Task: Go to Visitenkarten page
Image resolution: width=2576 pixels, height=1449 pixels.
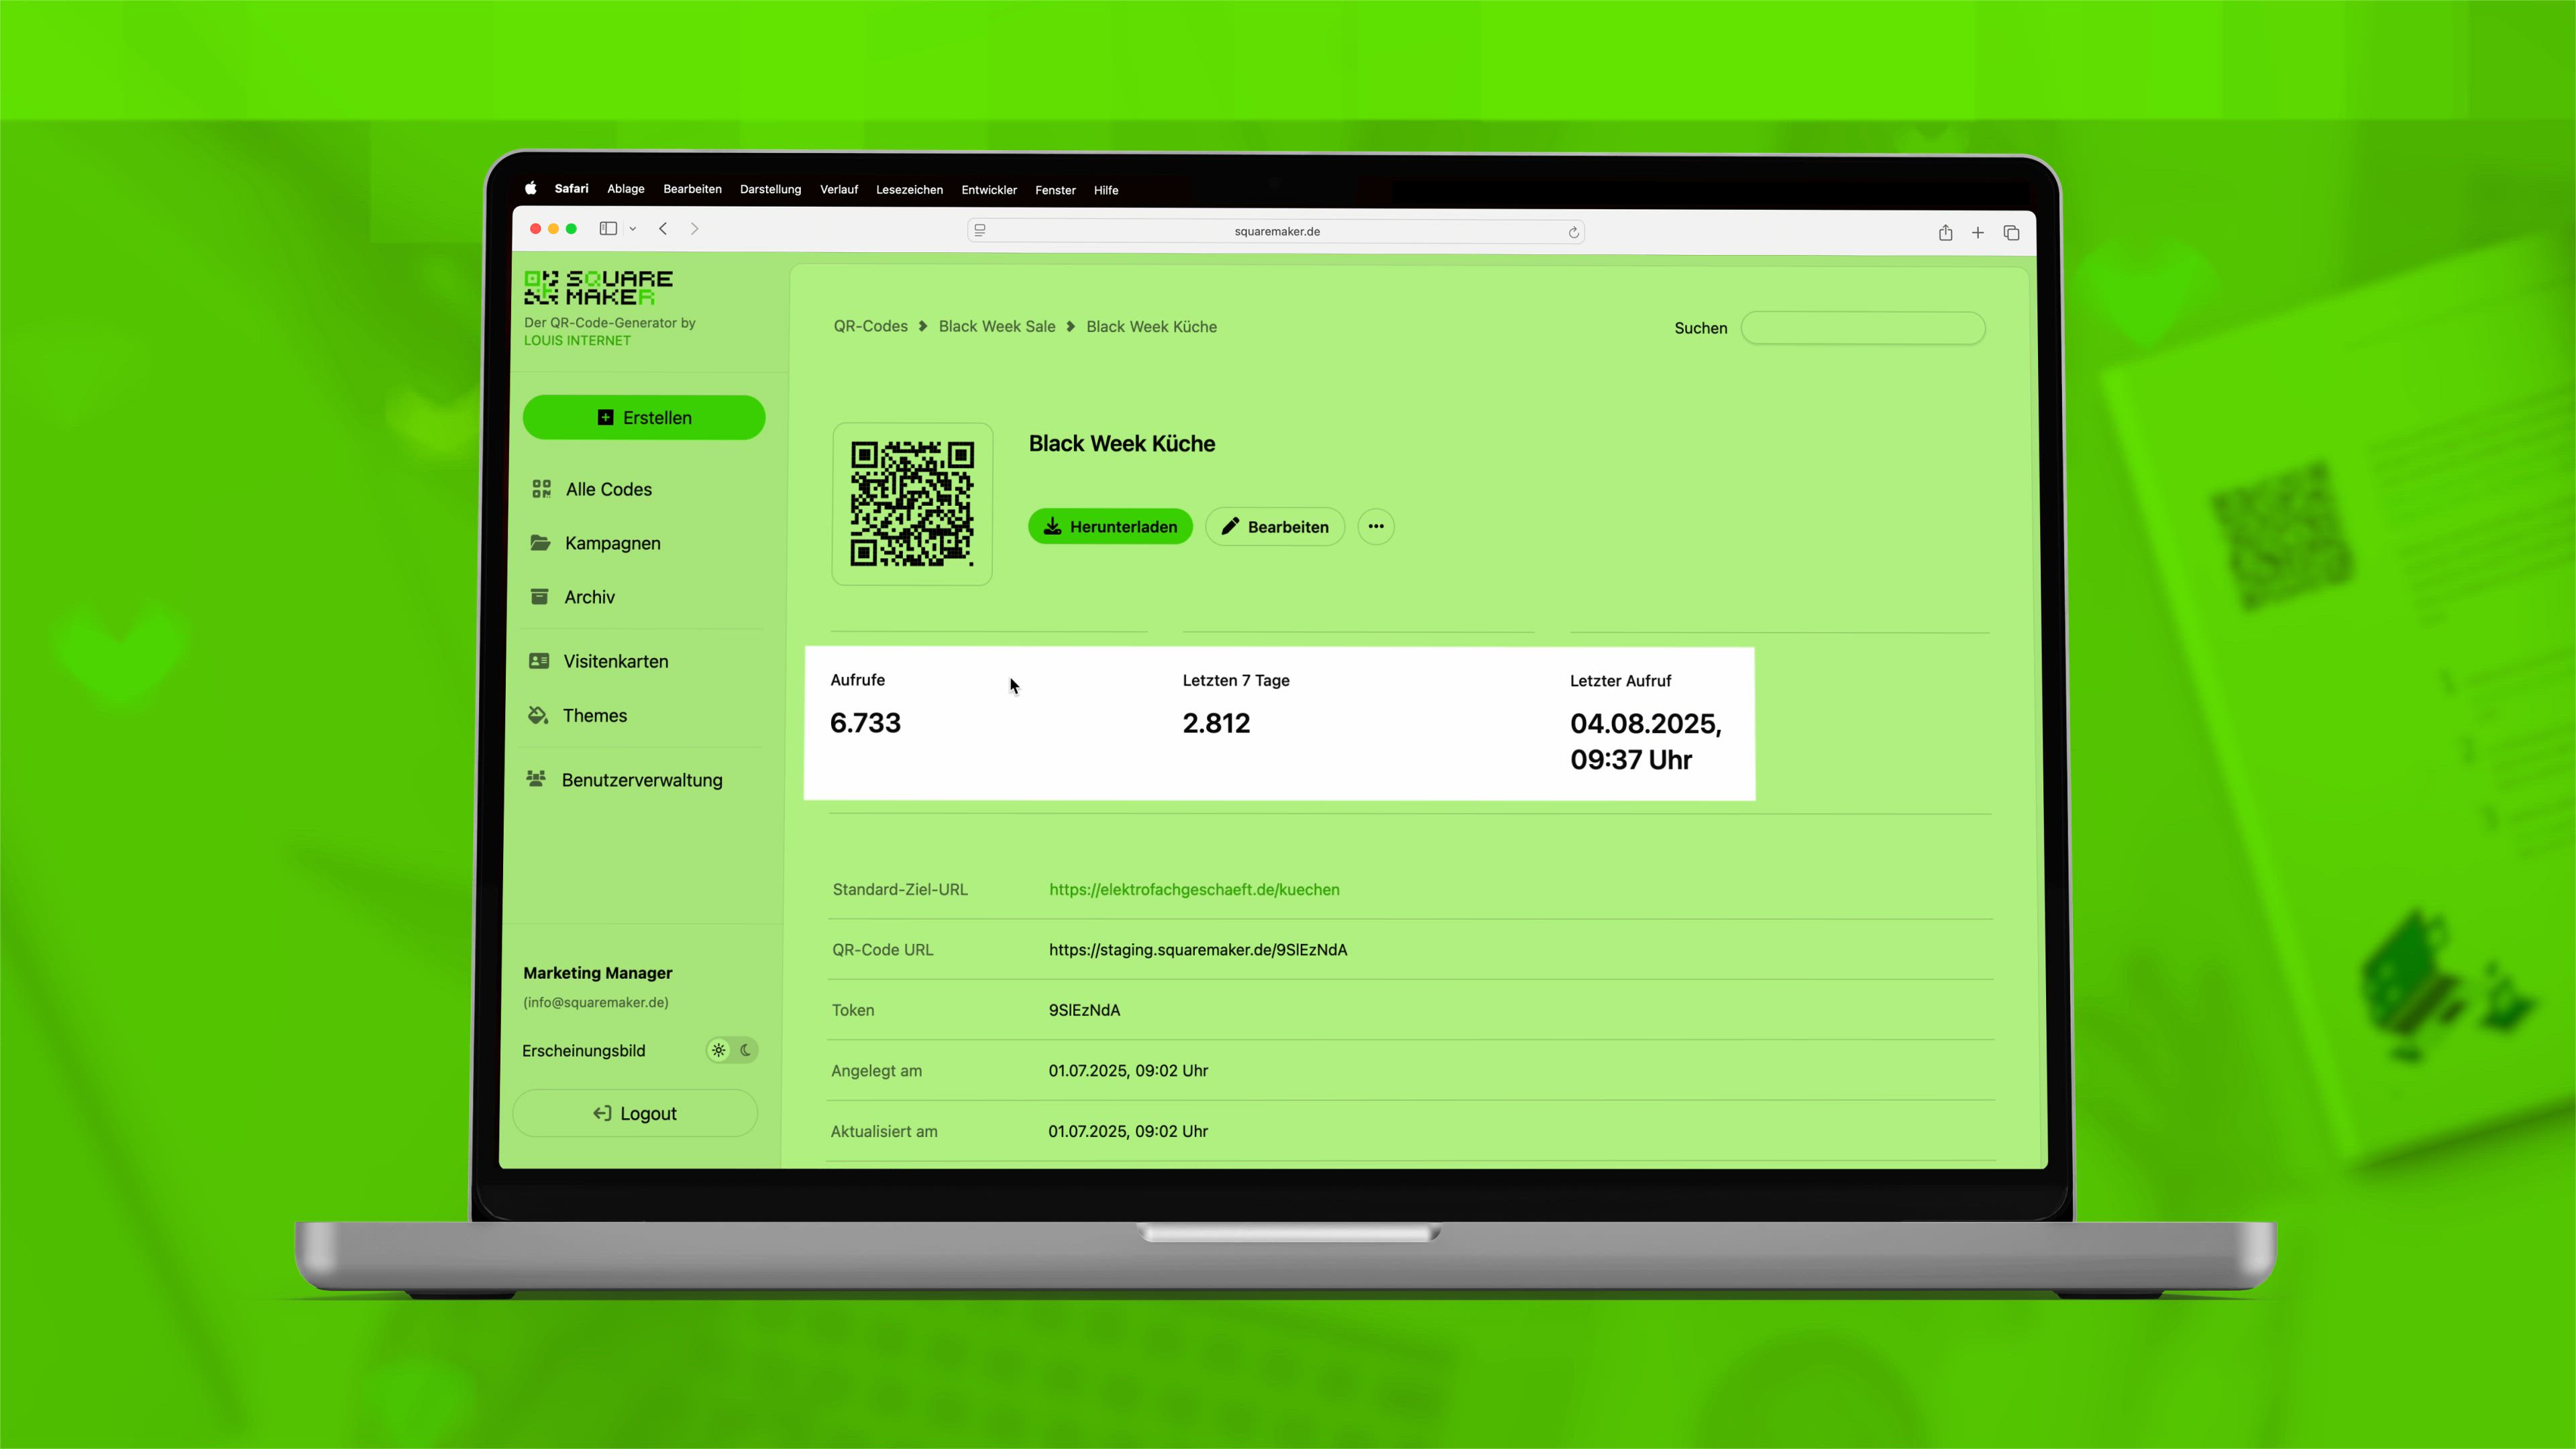Action: coord(615,661)
